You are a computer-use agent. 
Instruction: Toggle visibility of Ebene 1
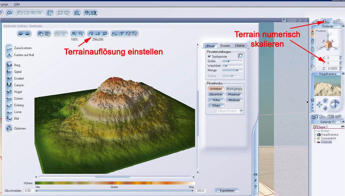343,127
